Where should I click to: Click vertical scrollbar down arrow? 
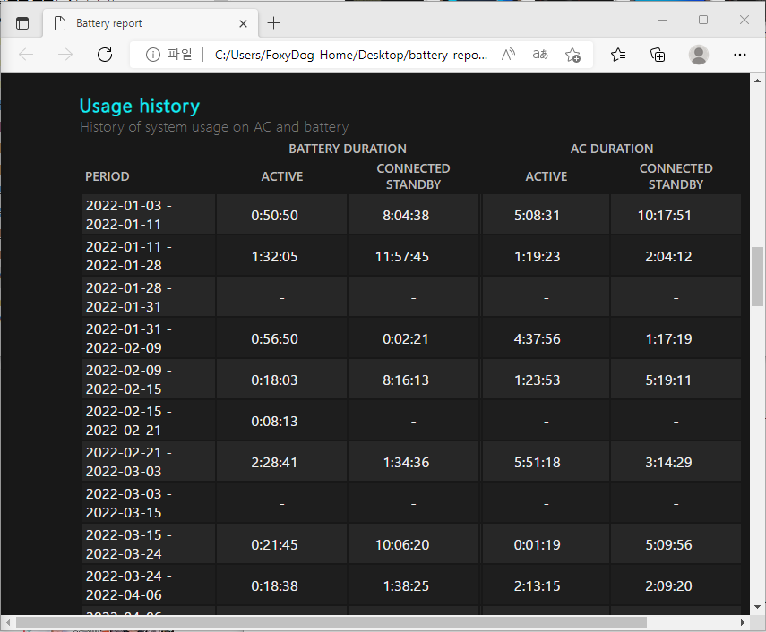(x=757, y=607)
